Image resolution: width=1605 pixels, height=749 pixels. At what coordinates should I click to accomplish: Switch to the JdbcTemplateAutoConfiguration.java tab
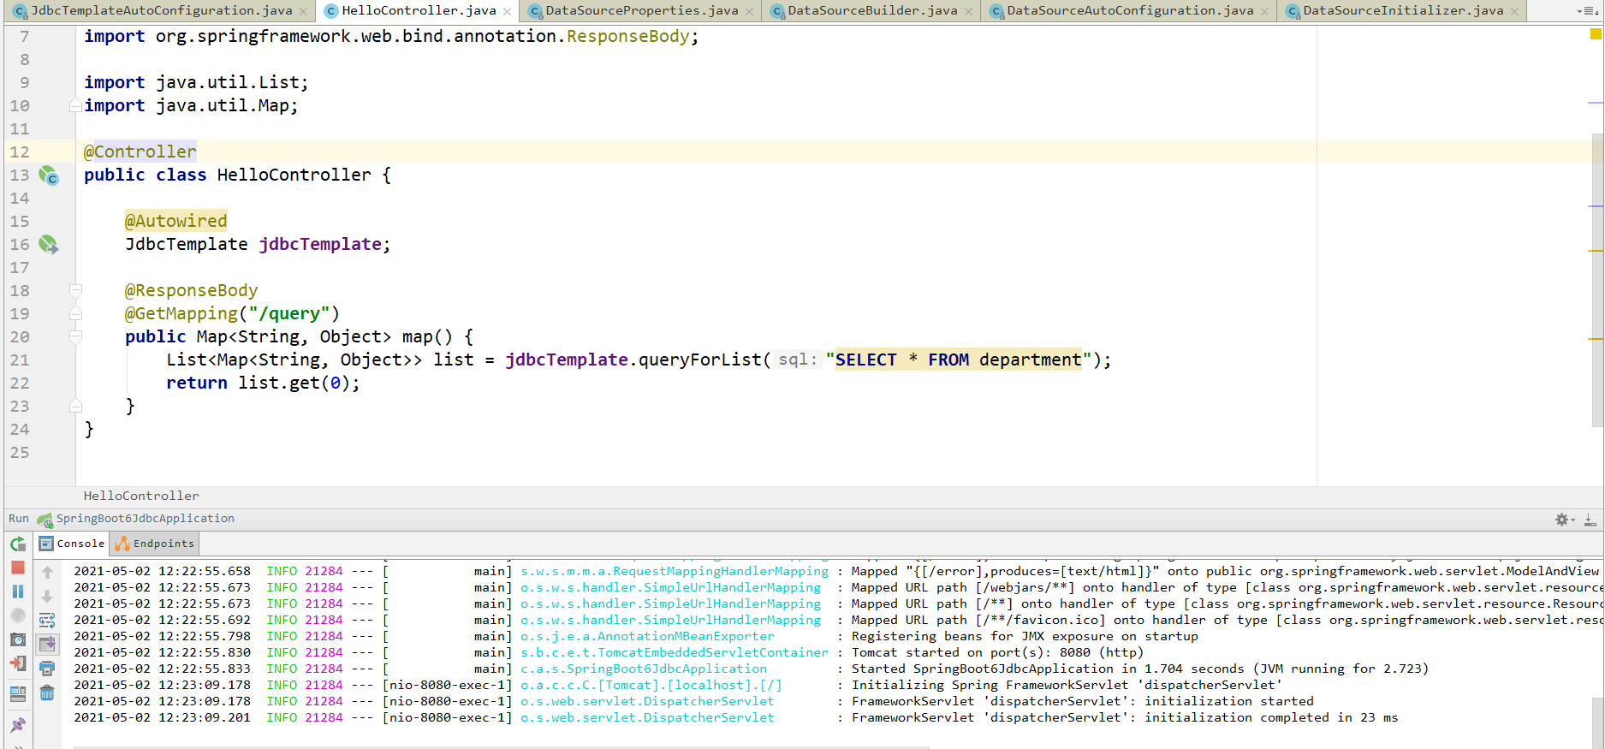click(x=161, y=10)
